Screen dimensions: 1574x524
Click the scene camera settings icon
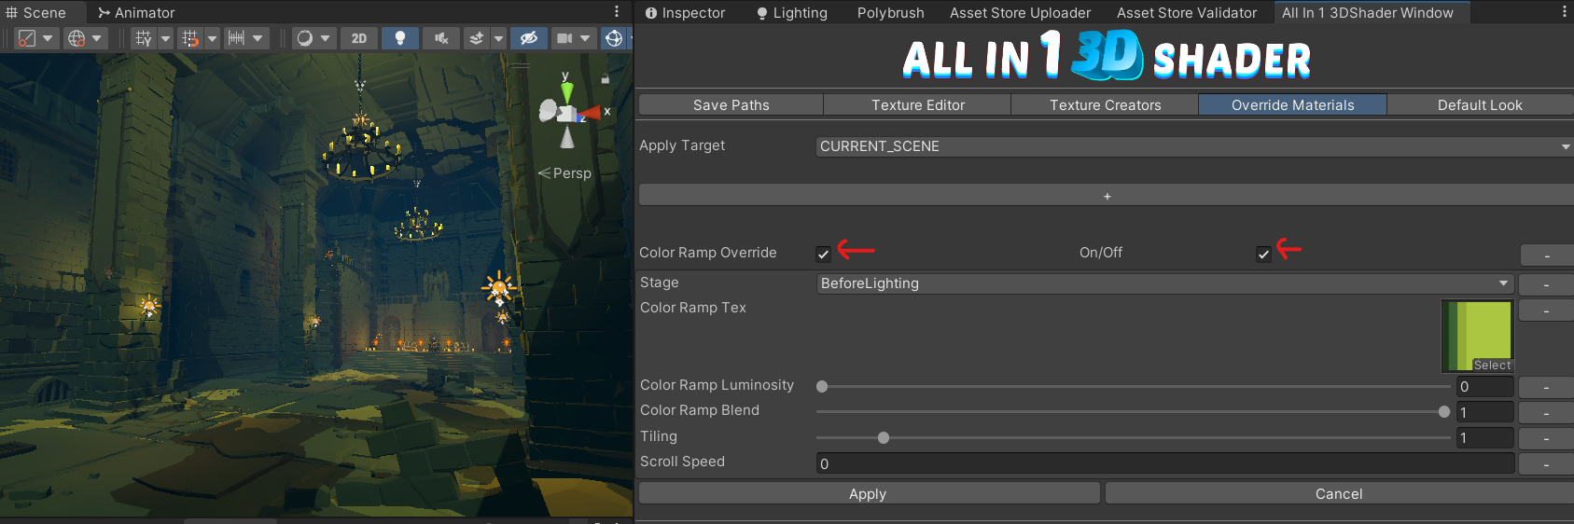[x=564, y=38]
